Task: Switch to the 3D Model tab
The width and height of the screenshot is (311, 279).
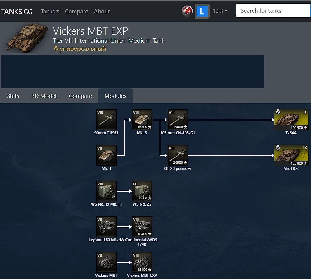Action: click(x=44, y=96)
